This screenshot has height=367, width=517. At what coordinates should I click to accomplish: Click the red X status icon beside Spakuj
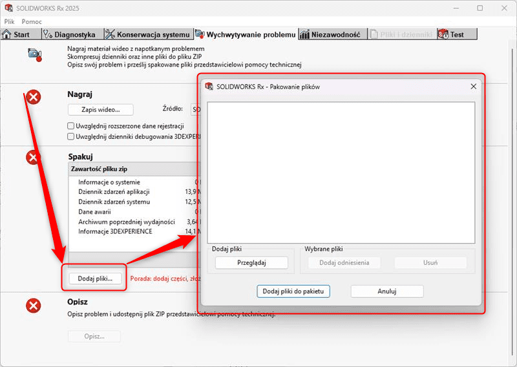point(34,157)
